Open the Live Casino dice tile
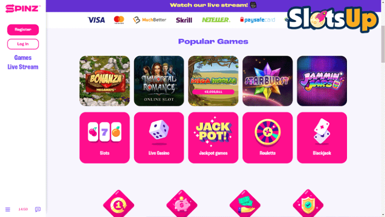The image size is (385, 217). click(159, 137)
